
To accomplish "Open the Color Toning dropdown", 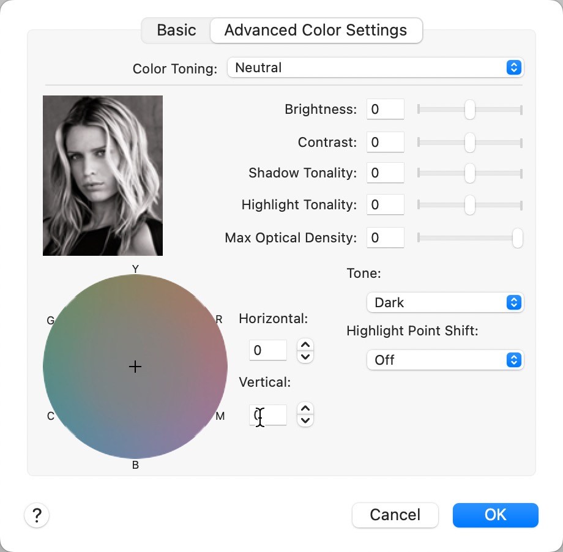I will click(x=375, y=68).
